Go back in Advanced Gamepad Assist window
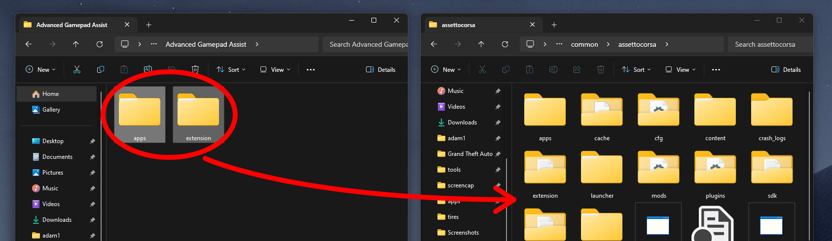Image resolution: width=832 pixels, height=241 pixels. pos(29,44)
